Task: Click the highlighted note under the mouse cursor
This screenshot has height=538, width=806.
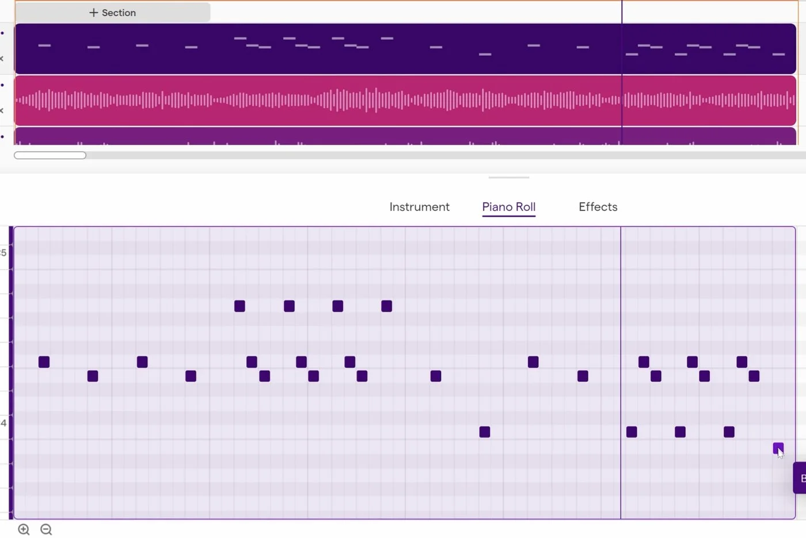Action: click(778, 448)
